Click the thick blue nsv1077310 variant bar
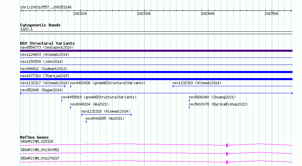 point(156,79)
